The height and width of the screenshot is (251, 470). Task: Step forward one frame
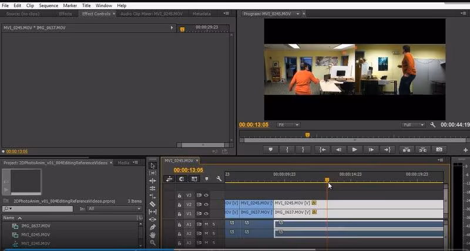pyautogui.click(x=371, y=150)
